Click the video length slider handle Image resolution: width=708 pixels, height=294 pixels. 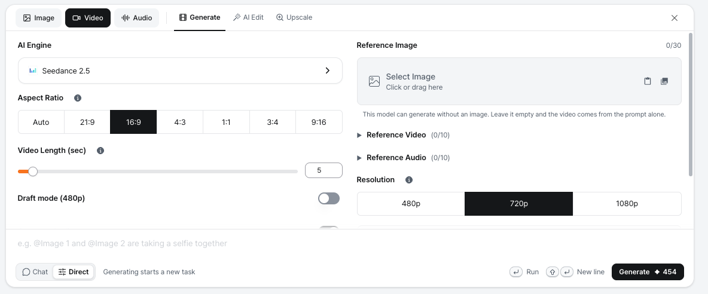pos(32,171)
